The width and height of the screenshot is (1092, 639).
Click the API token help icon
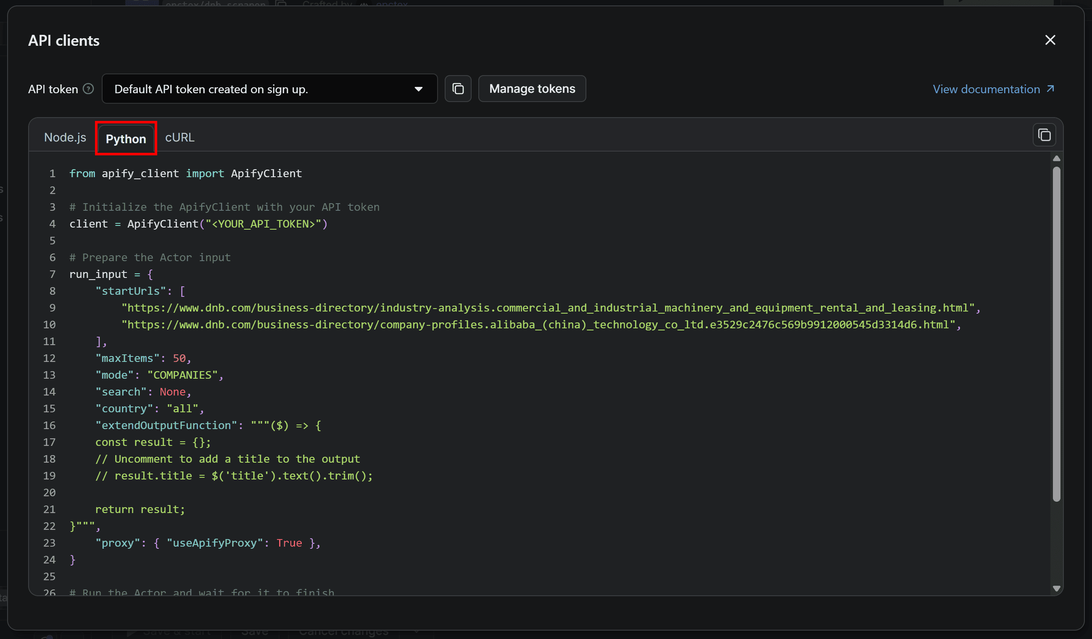(x=88, y=89)
